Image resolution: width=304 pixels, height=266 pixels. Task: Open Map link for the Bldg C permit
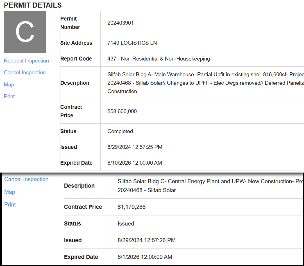10,192
